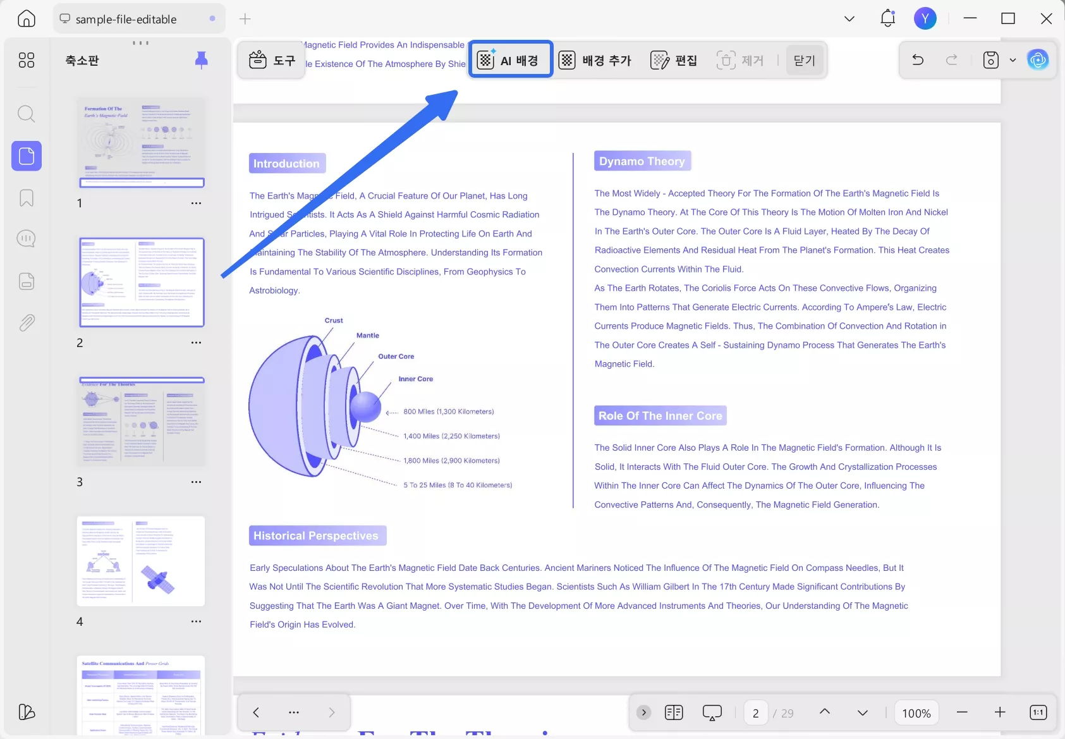Image resolution: width=1065 pixels, height=739 pixels.
Task: Select page 3 thumbnail
Action: (142, 422)
